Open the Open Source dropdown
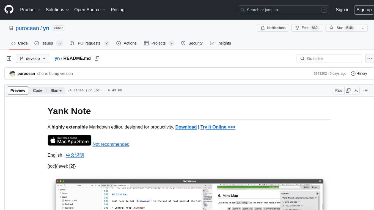374x210 pixels. click(x=90, y=10)
